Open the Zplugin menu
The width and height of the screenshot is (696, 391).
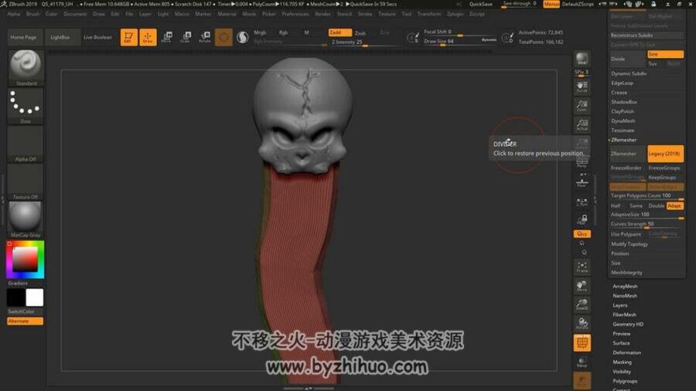(455, 14)
